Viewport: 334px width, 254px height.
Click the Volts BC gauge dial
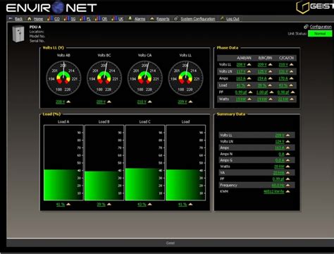pyautogui.click(x=104, y=78)
